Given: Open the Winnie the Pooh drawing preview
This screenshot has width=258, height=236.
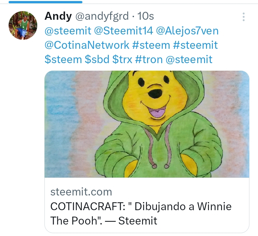Looking at the screenshot, I should (x=147, y=124).
